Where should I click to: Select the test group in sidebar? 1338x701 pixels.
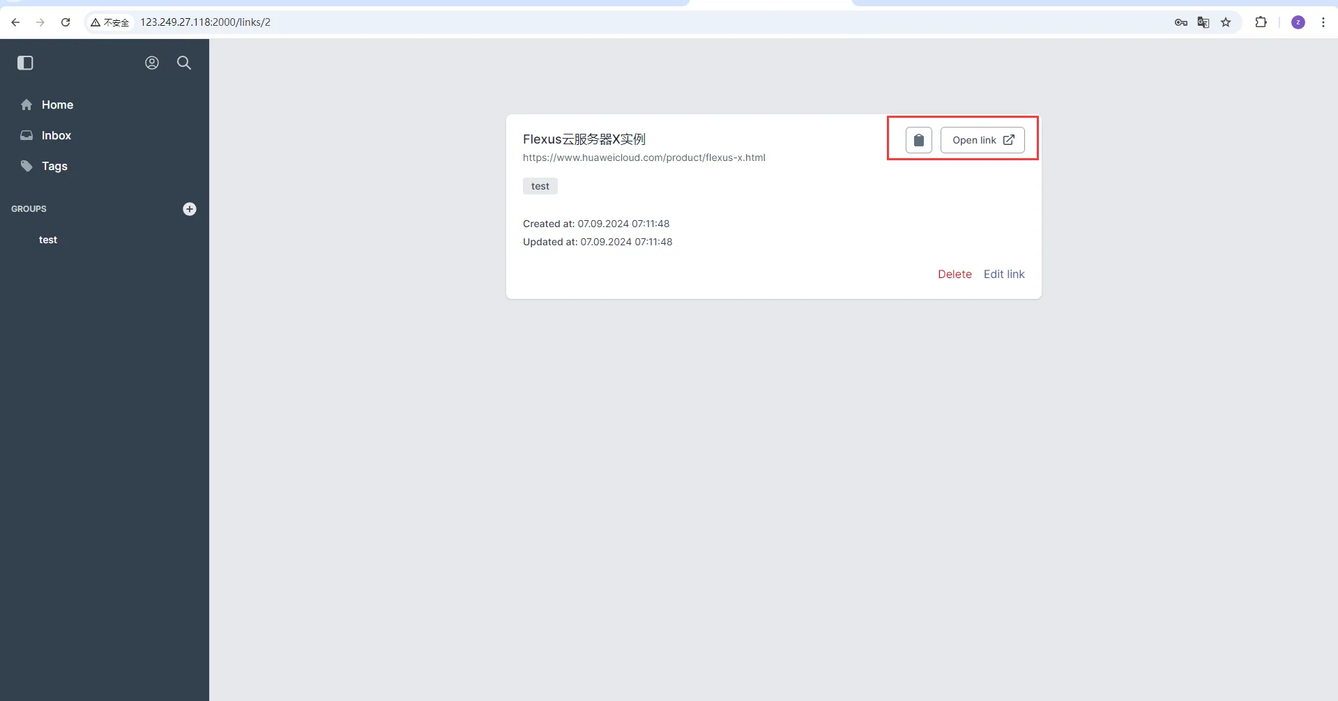(x=48, y=240)
